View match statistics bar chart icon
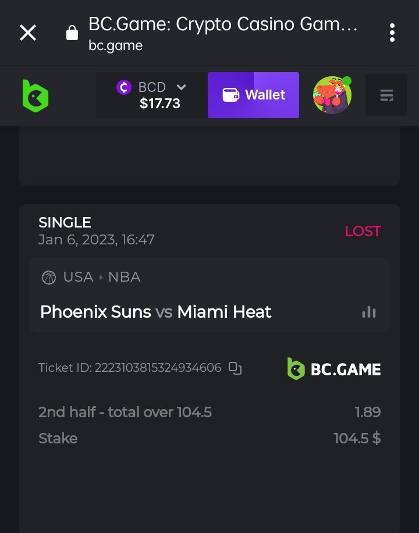Viewport: 419px width, 533px height. [369, 312]
